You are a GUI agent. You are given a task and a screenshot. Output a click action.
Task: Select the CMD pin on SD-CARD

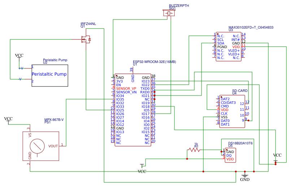pyautogui.click(x=225, y=106)
